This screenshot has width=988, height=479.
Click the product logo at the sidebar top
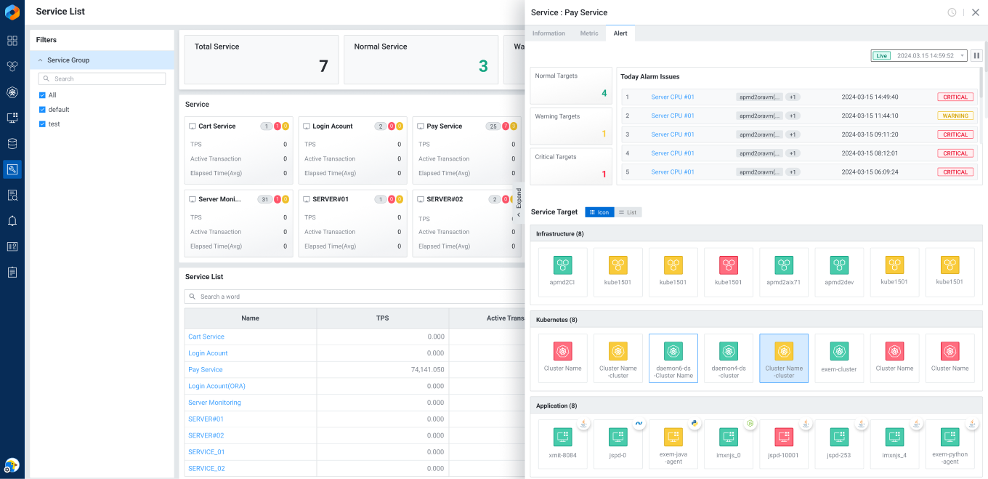tap(12, 12)
